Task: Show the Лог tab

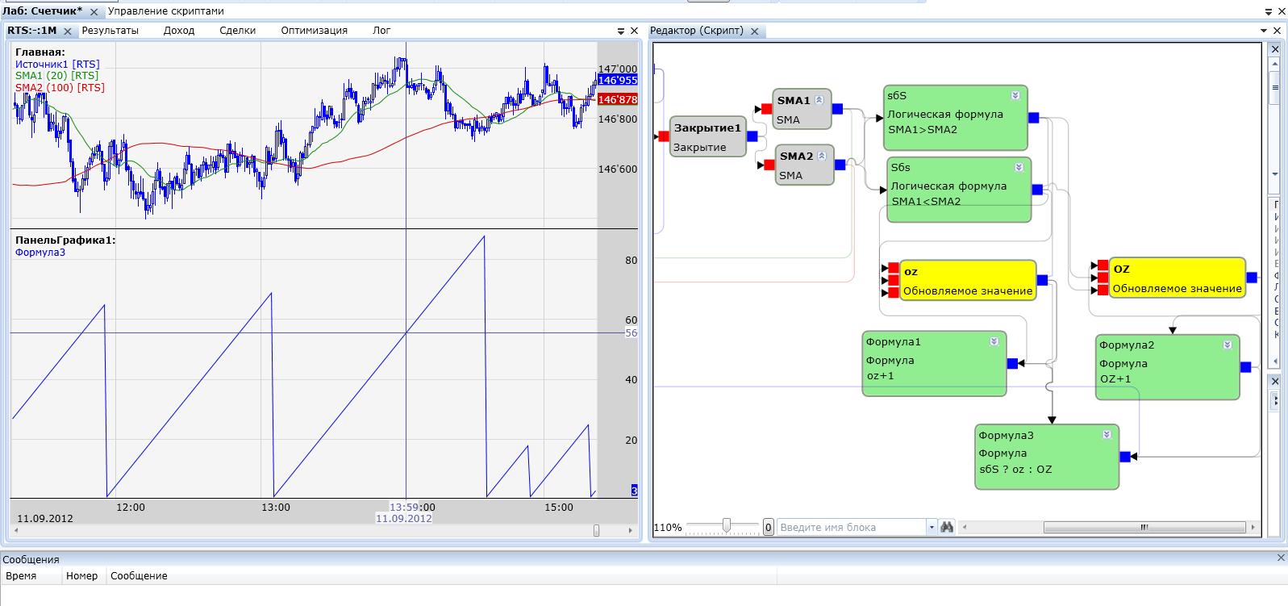Action: tap(381, 31)
